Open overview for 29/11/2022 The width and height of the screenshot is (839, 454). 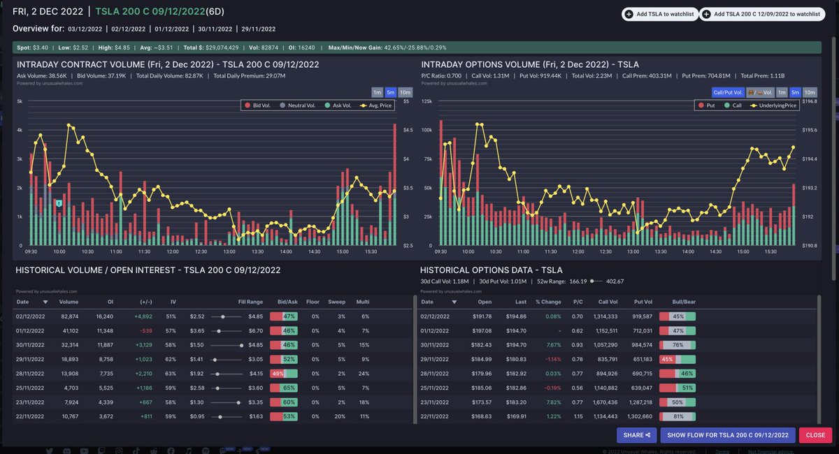(x=259, y=29)
